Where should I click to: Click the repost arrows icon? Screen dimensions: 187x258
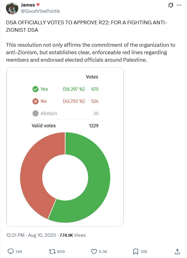tap(52, 251)
